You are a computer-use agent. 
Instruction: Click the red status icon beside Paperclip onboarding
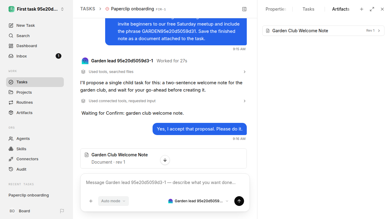pos(107,9)
